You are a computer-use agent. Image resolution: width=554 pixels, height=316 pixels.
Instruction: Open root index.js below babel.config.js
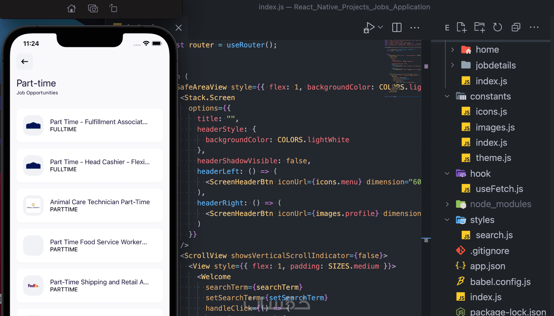click(486, 297)
